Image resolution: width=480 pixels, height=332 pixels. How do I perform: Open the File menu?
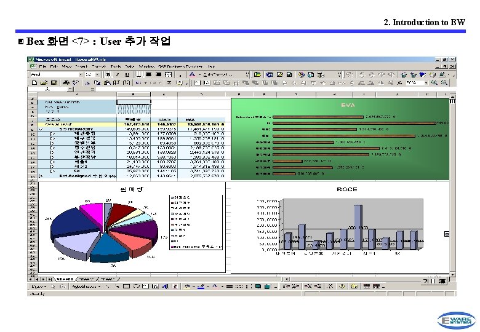coord(43,66)
